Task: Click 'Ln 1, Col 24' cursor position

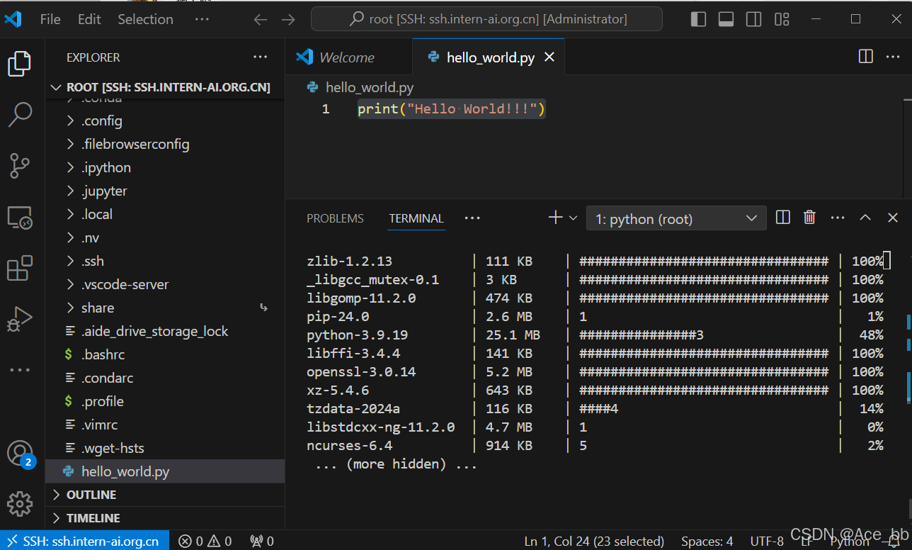Action: tap(594, 541)
